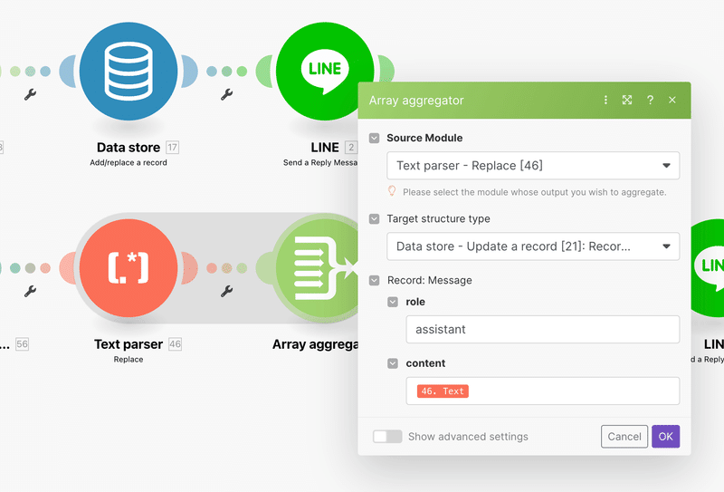The width and height of the screenshot is (724, 492).
Task: Select the 46. Text variable pill
Action: (443, 391)
